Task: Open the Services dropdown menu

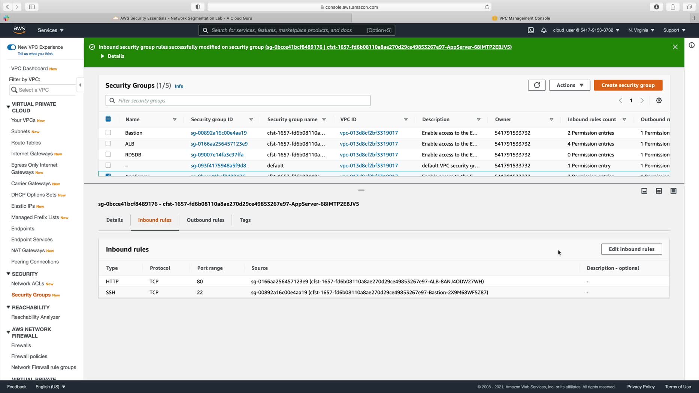Action: (51, 30)
